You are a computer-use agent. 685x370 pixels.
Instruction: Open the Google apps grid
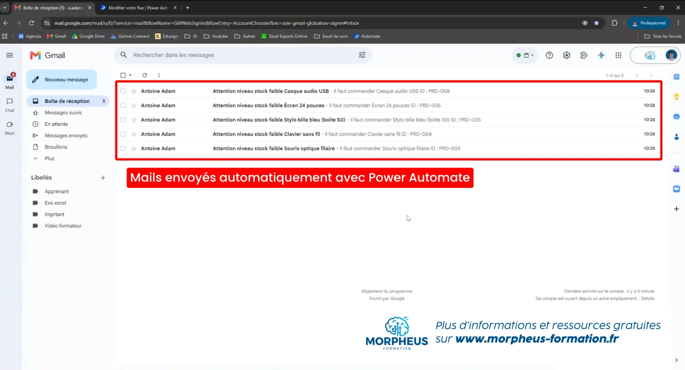coord(618,55)
